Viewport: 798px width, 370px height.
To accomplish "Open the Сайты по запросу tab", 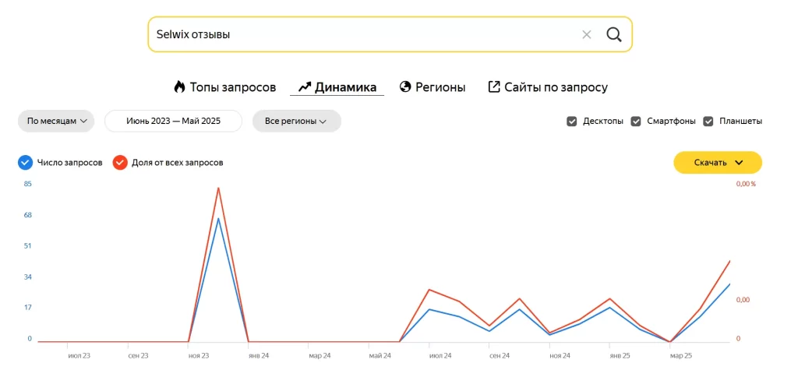I will (x=548, y=87).
